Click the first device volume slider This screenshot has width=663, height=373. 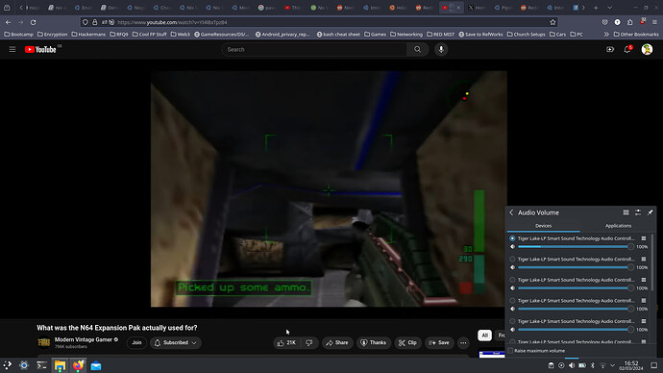575,246
